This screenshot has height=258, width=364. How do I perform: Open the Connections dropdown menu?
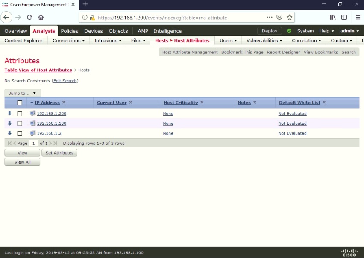68,41
